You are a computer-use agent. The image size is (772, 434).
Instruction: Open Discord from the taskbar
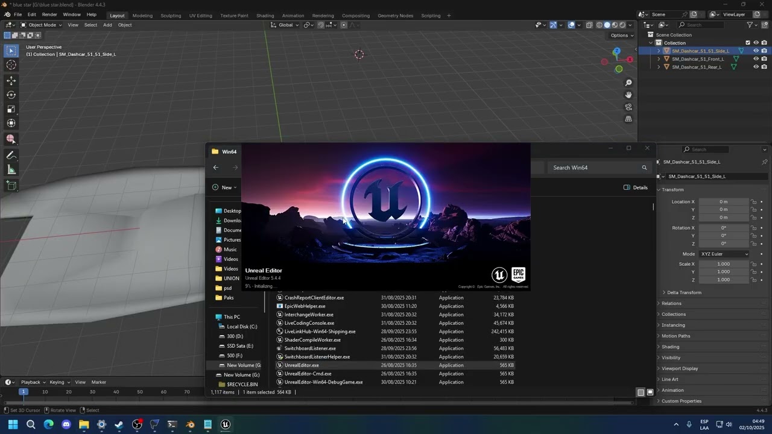pyautogui.click(x=66, y=424)
